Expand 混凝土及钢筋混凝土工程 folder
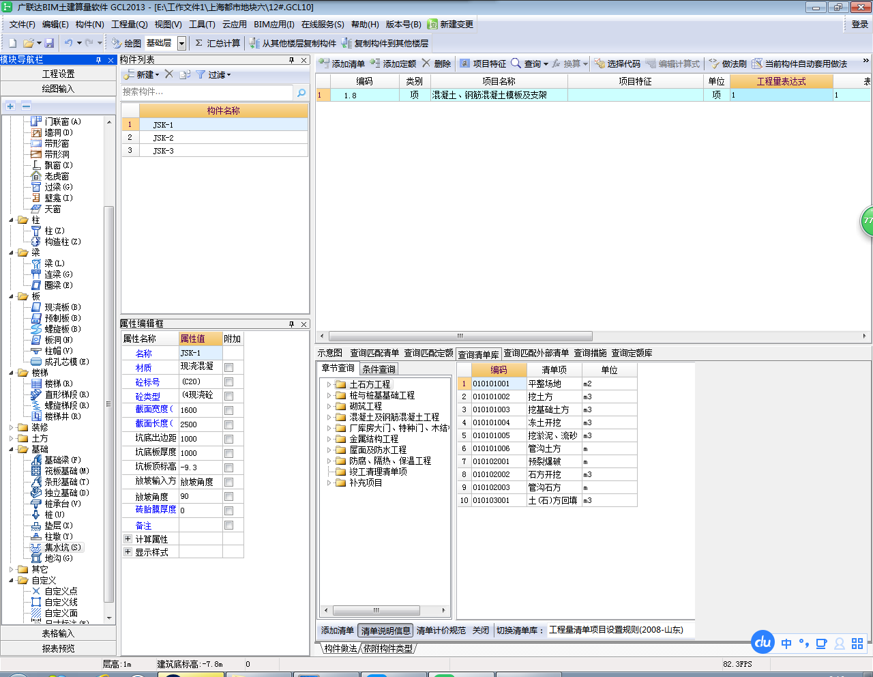 coord(329,417)
